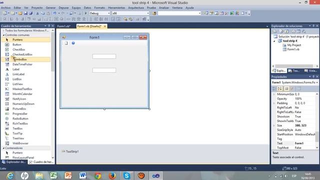This screenshot has width=320, height=180.
Task: Collapse the tool strip 4 project node
Action: [274, 41]
